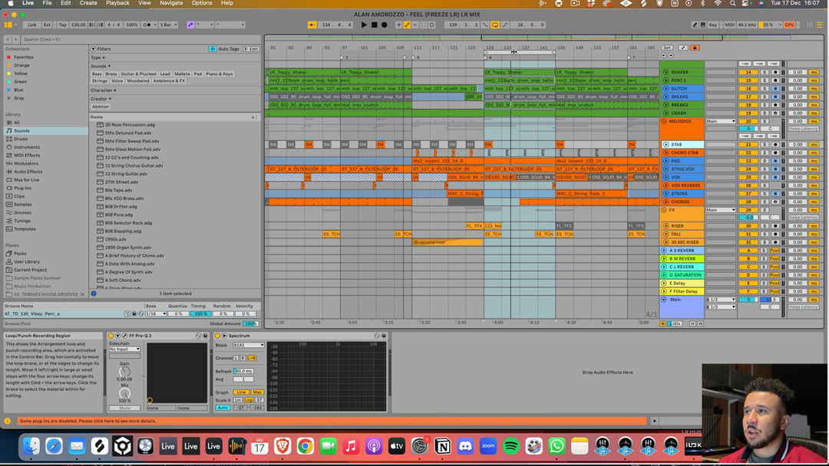Open FF Pro-Q 3 plug-in window wrench
Viewport: 829px width, 466px height.
pos(125,336)
